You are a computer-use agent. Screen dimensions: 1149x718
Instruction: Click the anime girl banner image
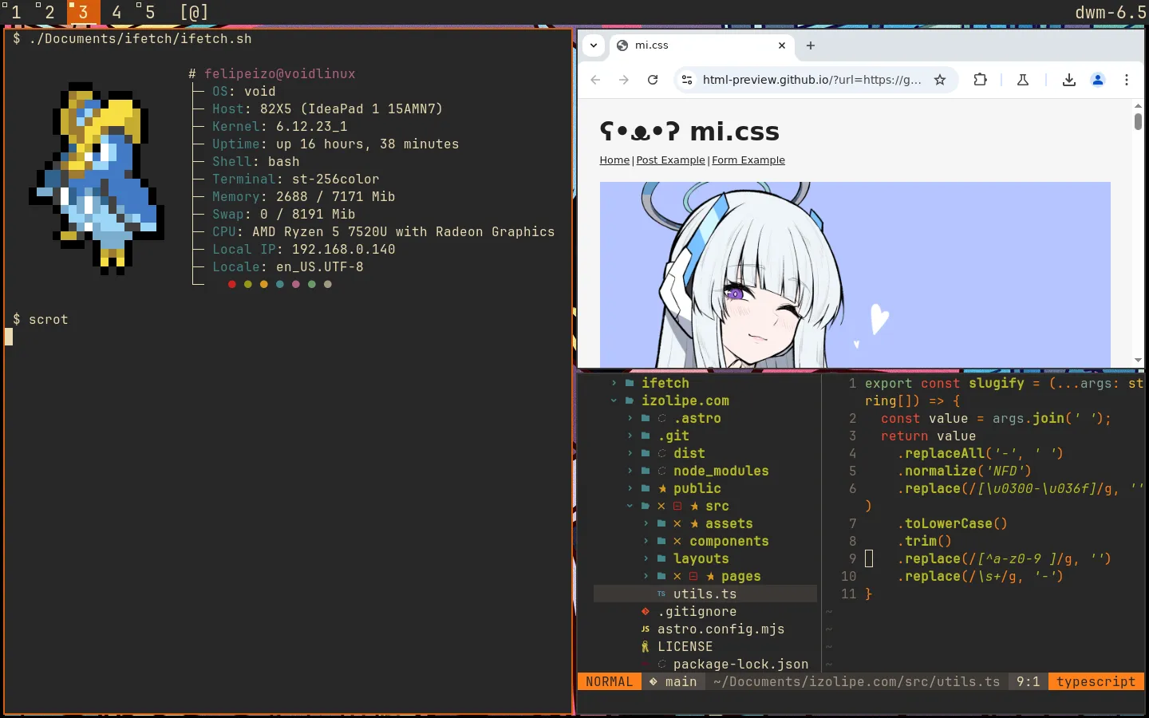(x=855, y=274)
